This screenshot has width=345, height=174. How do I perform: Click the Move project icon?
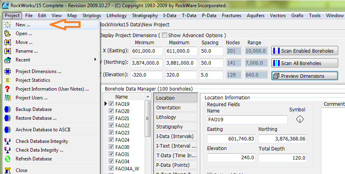[x=8, y=42]
